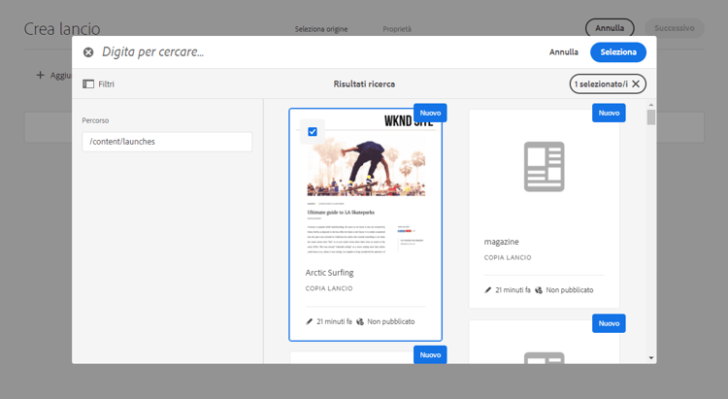Clear selection via '1 selezionato/i' X icon

click(636, 84)
